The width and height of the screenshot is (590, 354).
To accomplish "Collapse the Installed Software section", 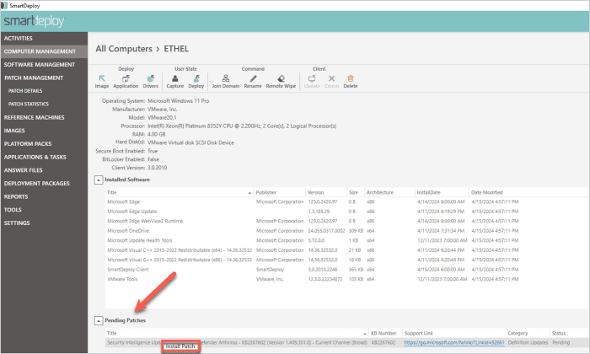I will pyautogui.click(x=99, y=180).
